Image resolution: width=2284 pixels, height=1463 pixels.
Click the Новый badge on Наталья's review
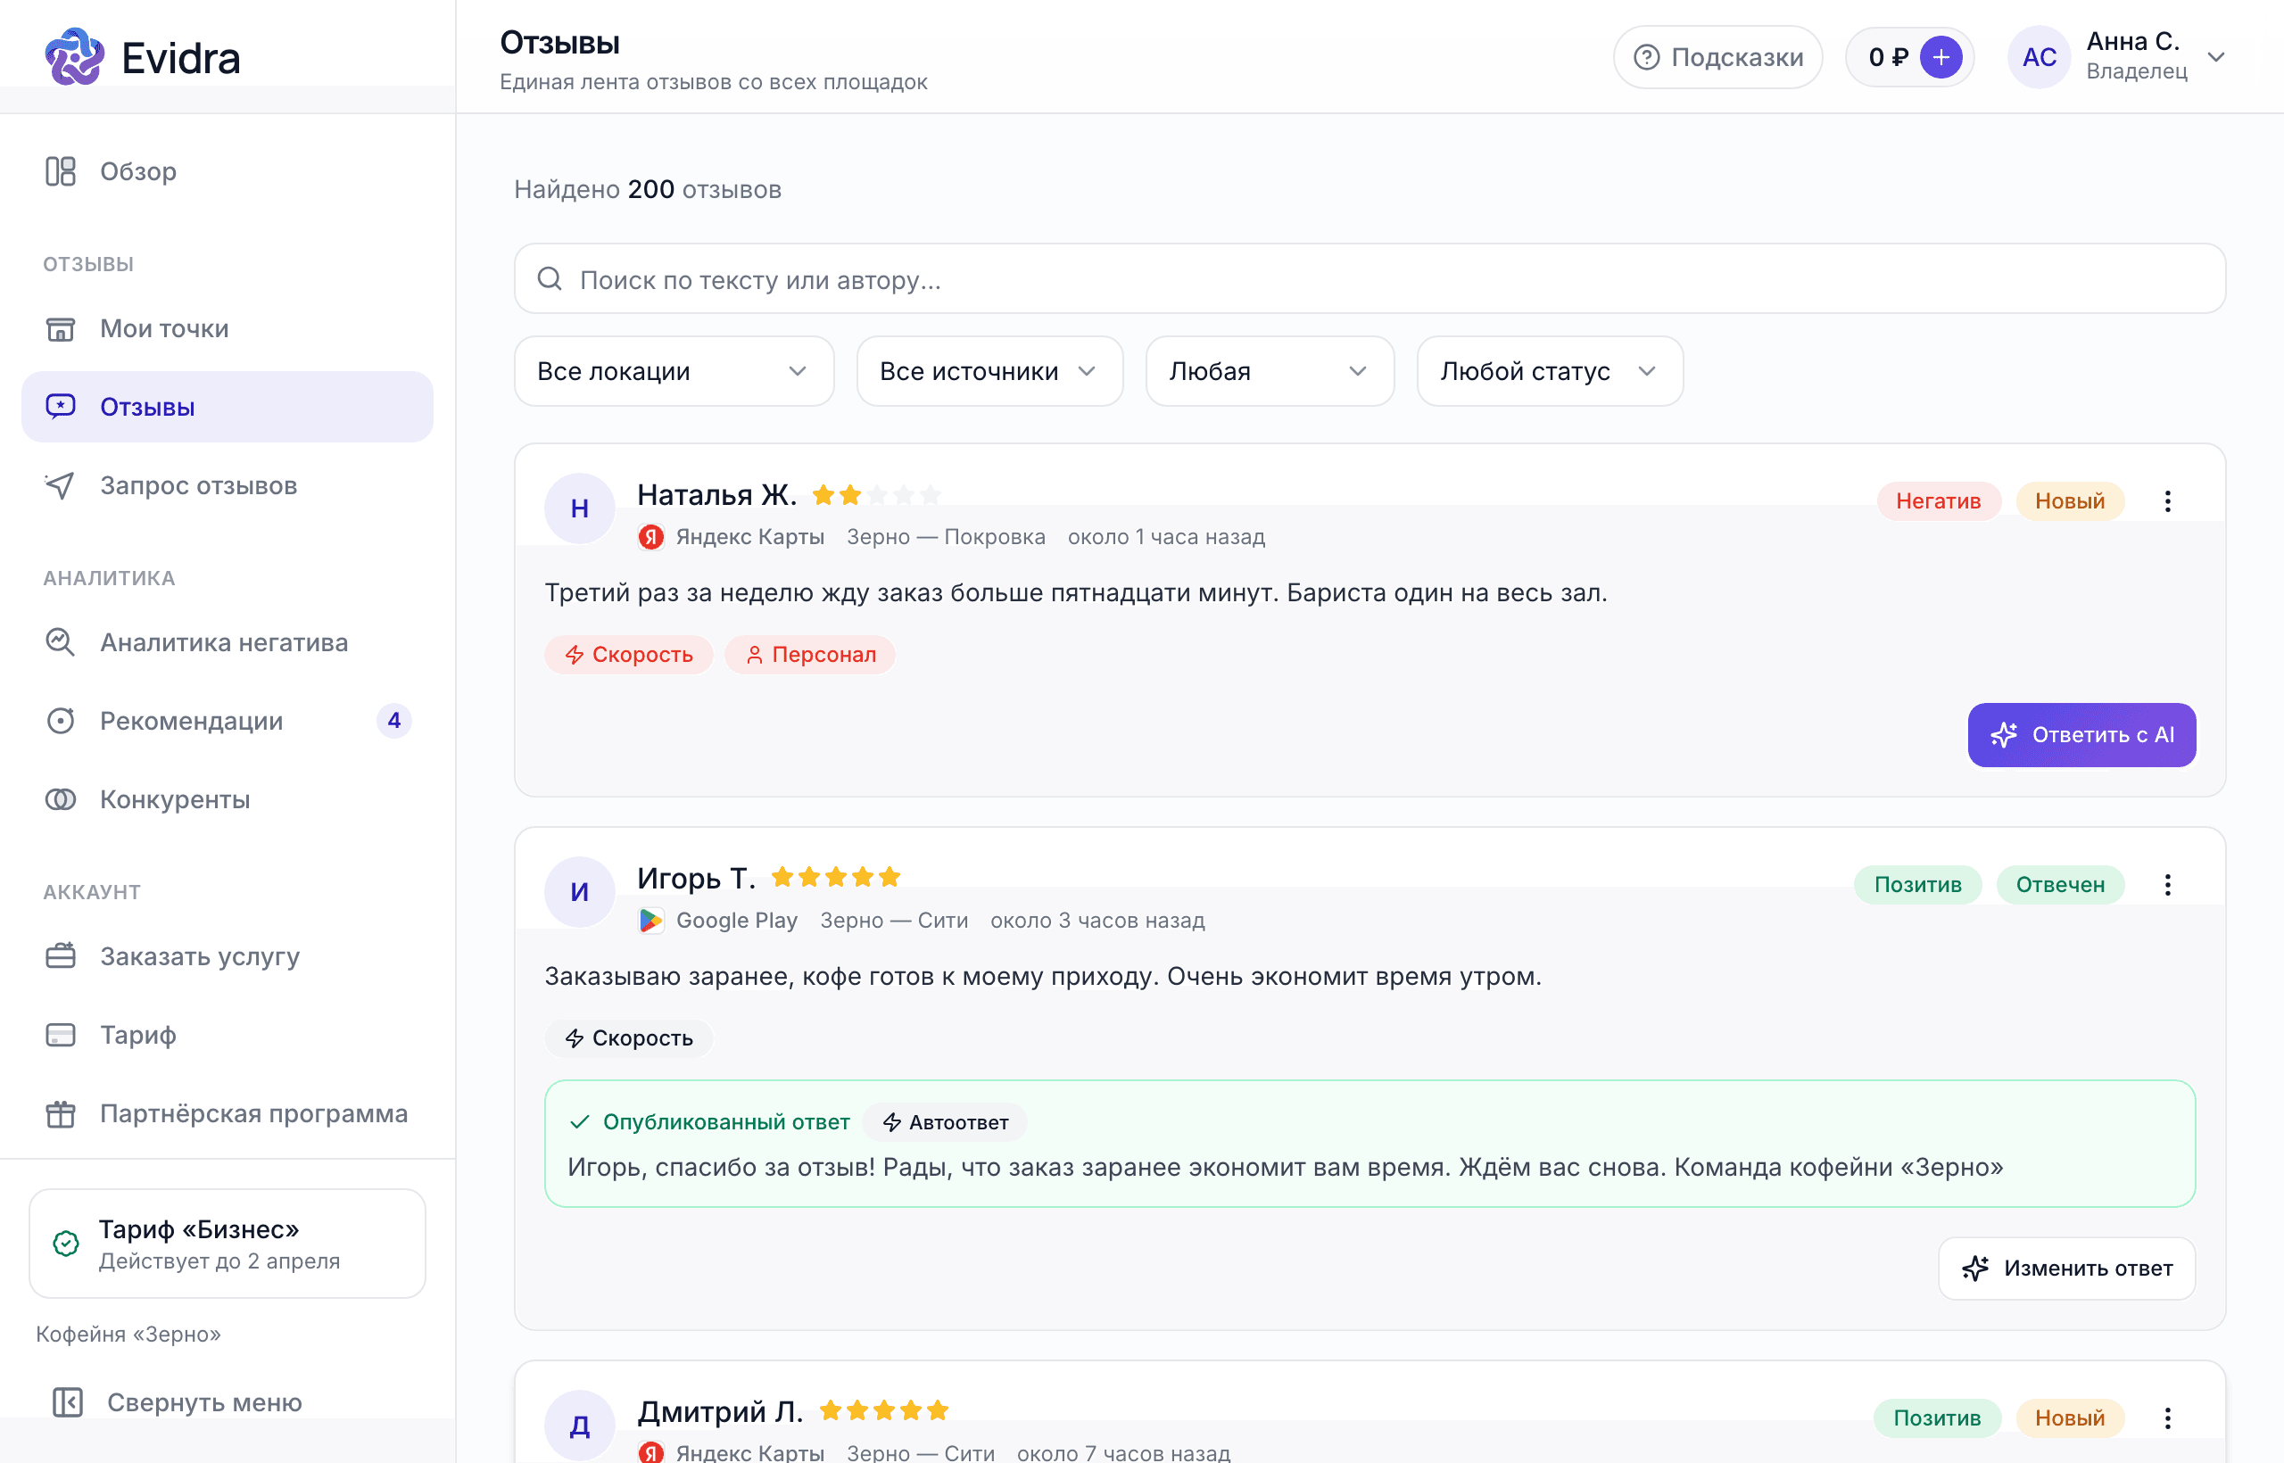(2069, 500)
